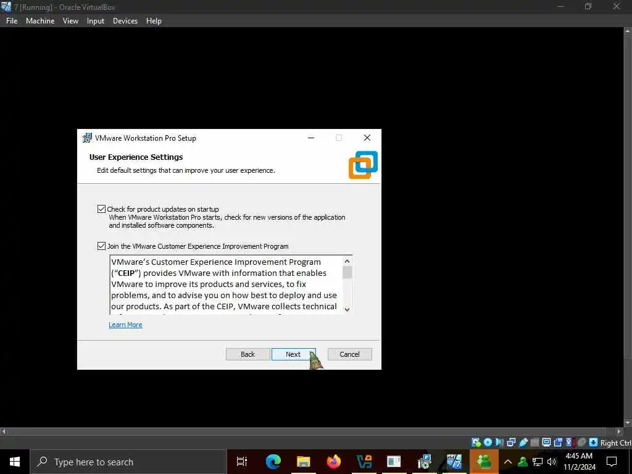Click the VirtualBox shared folders status icon
This screenshot has width=632, height=474.
pos(534,443)
